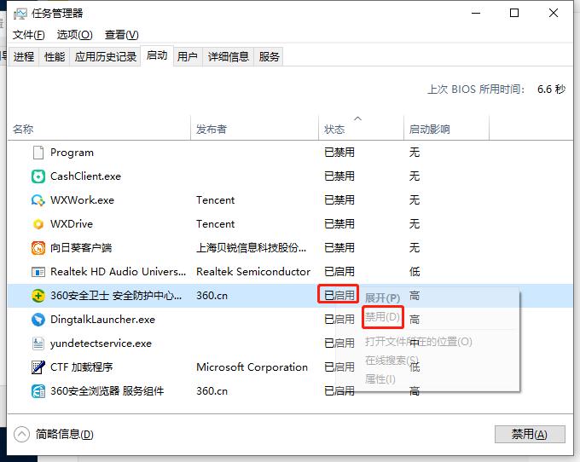The width and height of the screenshot is (580, 462).
Task: Switch to the 详细信息 tab
Action: [229, 56]
